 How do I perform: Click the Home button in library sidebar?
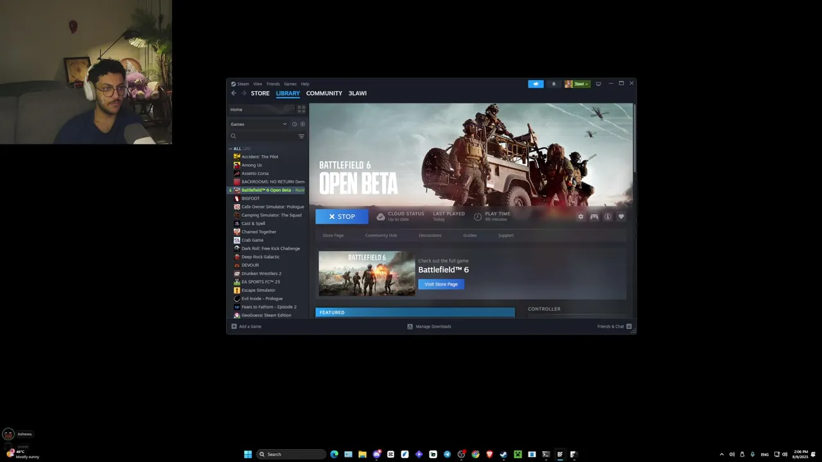[261, 110]
